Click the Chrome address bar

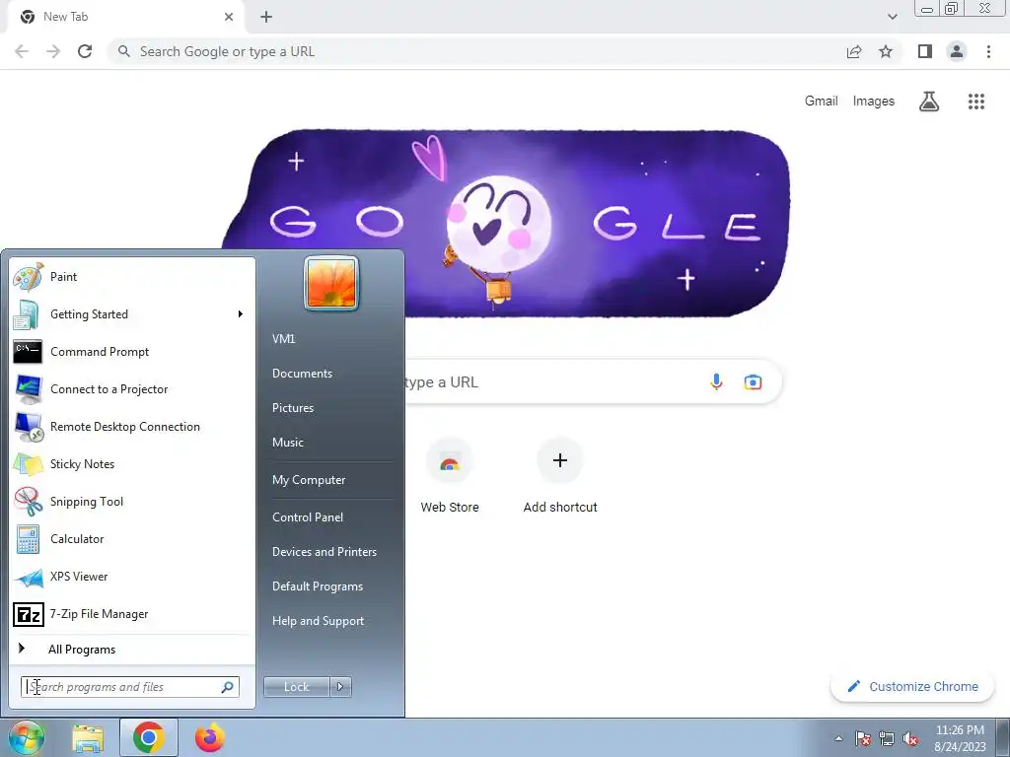(476, 51)
